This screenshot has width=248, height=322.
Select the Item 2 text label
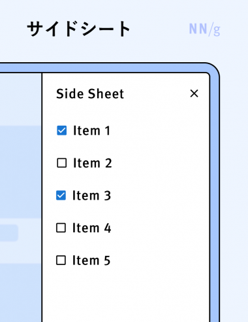93,163
